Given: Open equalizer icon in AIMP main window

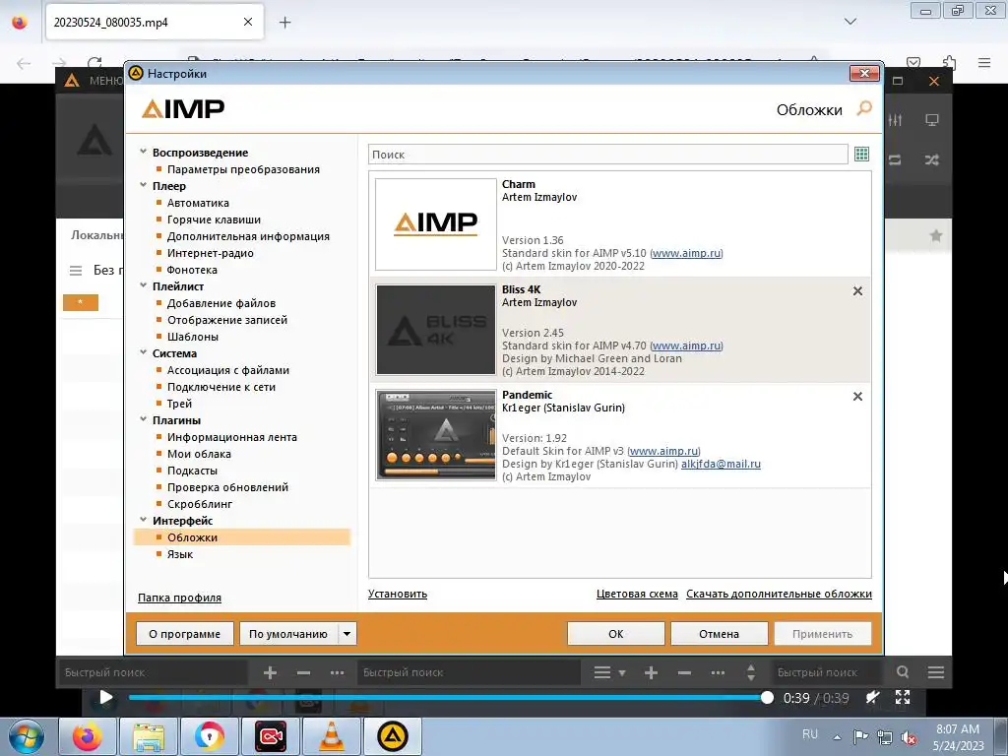Looking at the screenshot, I should pos(896,120).
